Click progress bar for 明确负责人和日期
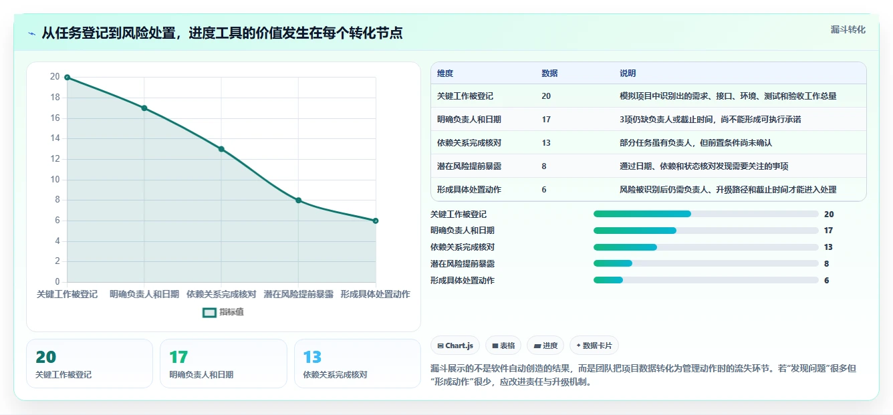The width and height of the screenshot is (893, 415). (706, 231)
